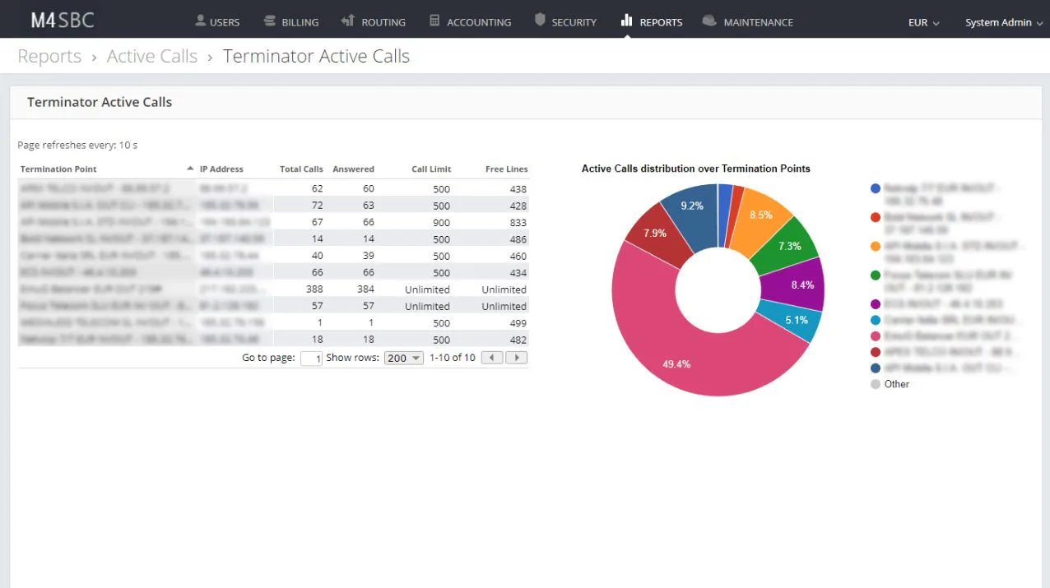The image size is (1050, 588).
Task: Click the orange legend color swatch
Action: pos(876,247)
